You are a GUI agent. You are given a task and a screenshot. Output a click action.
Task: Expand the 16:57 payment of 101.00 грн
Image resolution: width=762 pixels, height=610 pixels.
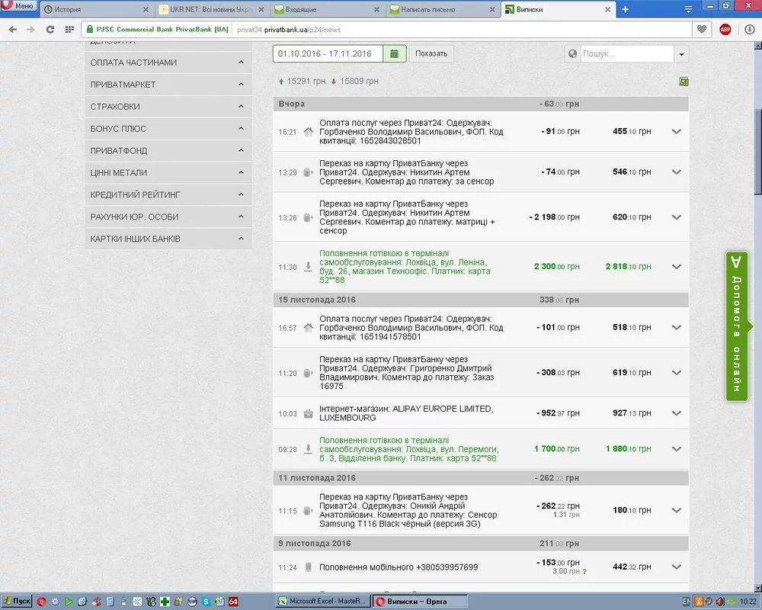[677, 327]
